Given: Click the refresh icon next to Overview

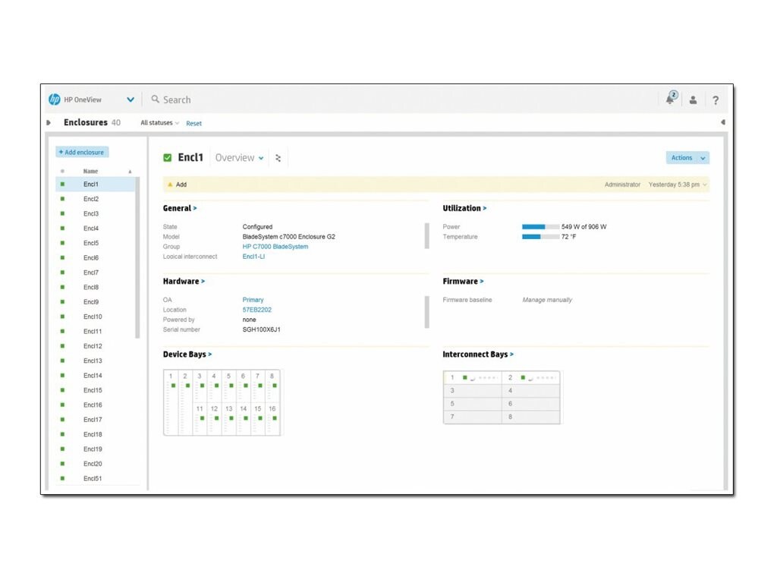Looking at the screenshot, I should (x=278, y=157).
